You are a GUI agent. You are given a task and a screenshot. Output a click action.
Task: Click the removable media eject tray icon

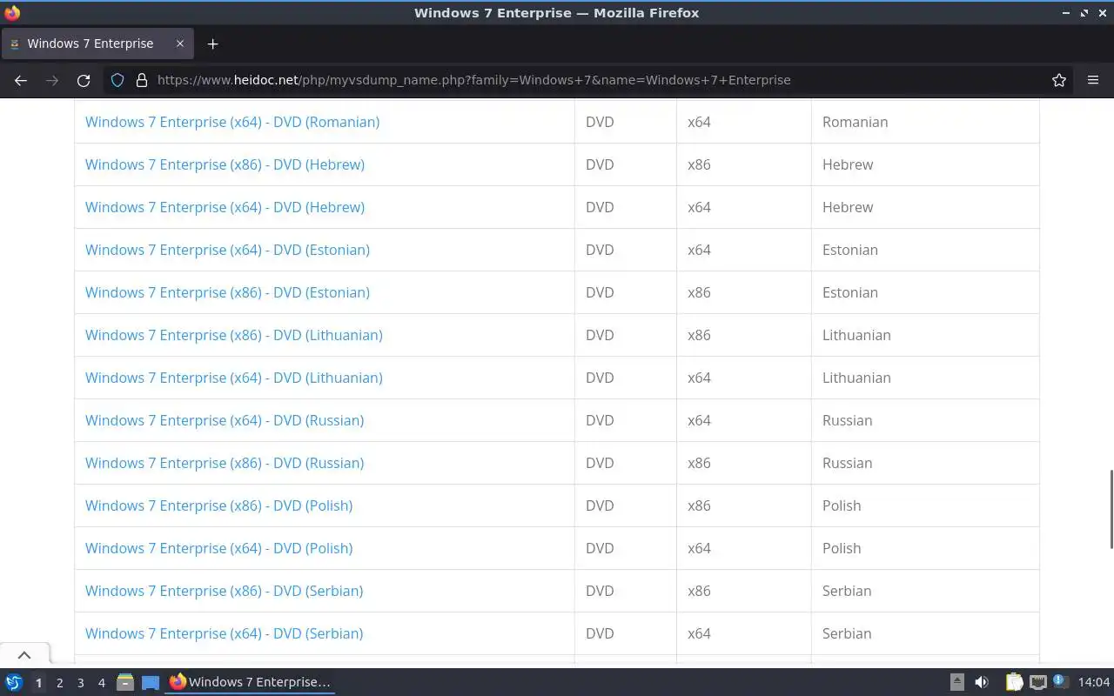click(957, 682)
